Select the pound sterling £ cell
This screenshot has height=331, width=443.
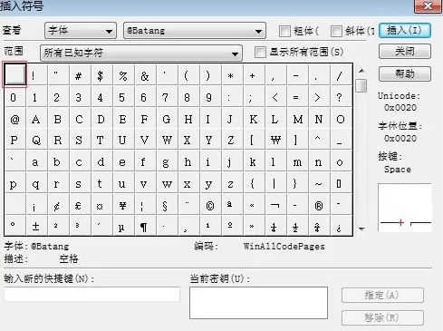pyautogui.click(x=80, y=206)
